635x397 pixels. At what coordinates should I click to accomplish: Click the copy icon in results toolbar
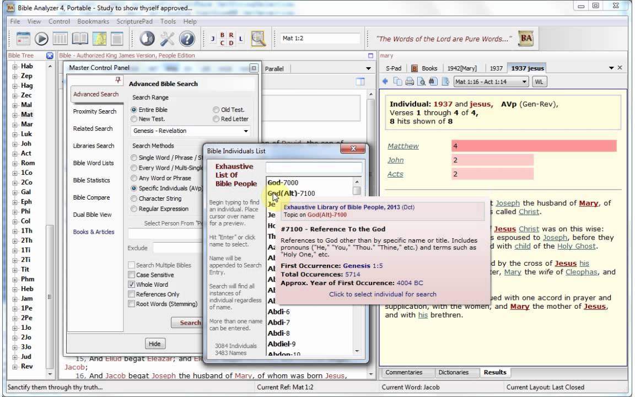coord(397,82)
